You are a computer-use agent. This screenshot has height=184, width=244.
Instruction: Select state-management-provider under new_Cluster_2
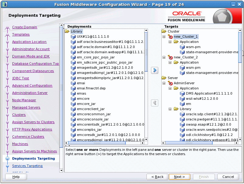[x=212, y=73]
